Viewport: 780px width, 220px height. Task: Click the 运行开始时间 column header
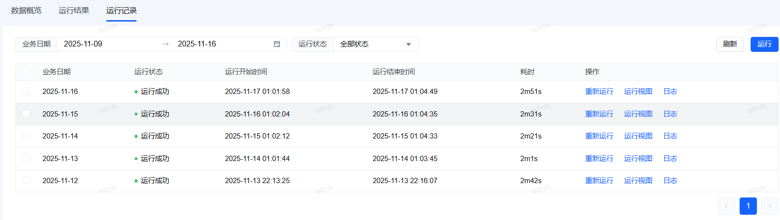(246, 72)
